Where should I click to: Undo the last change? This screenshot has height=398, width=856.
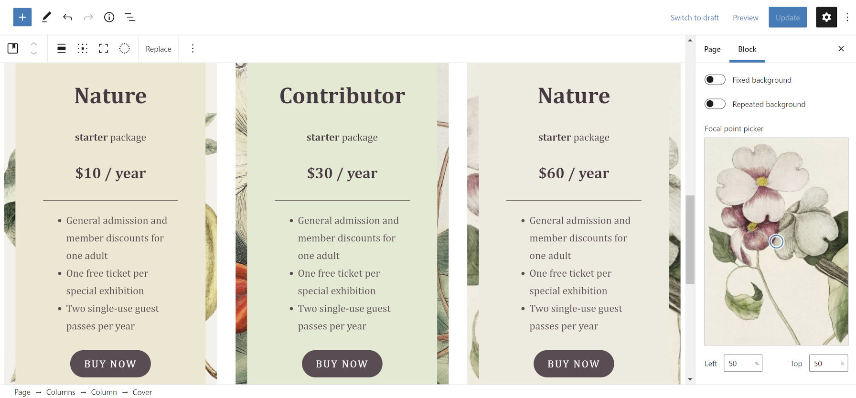[67, 17]
